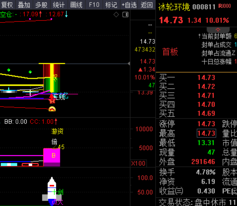Click the 最低 value 13.31
The height and width of the screenshot is (206, 237).
pos(206,143)
